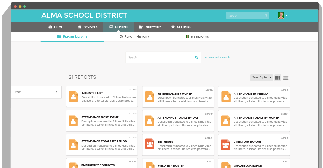
Task: Open the Absentee List report title
Action: [x=92, y=93]
